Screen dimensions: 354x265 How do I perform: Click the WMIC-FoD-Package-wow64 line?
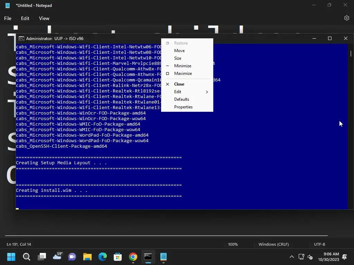point(78,130)
